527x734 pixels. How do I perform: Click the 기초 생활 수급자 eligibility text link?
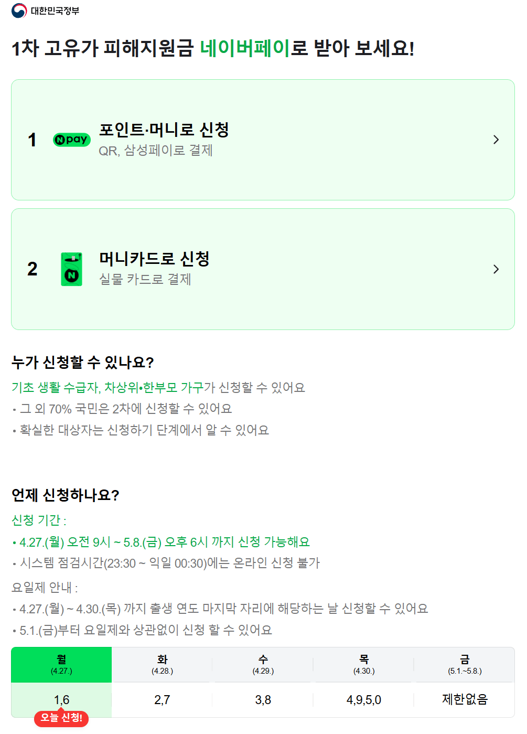51,388
